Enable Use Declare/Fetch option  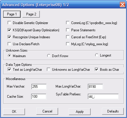[9, 44]
